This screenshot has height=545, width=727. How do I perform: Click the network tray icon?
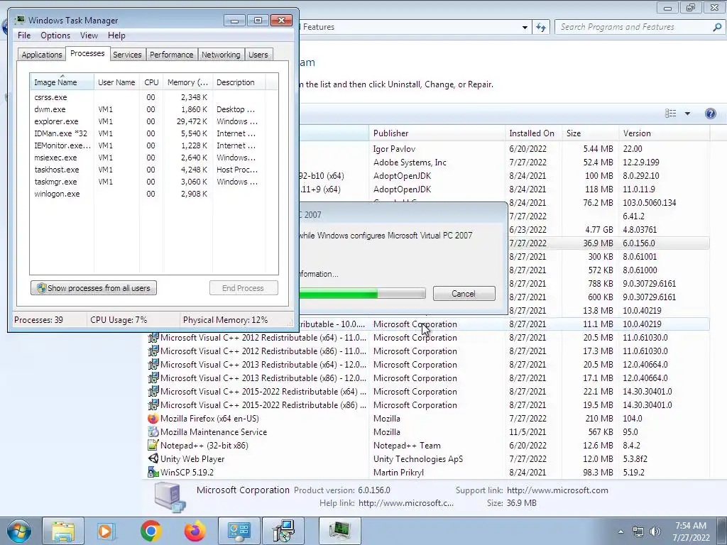[x=638, y=532]
